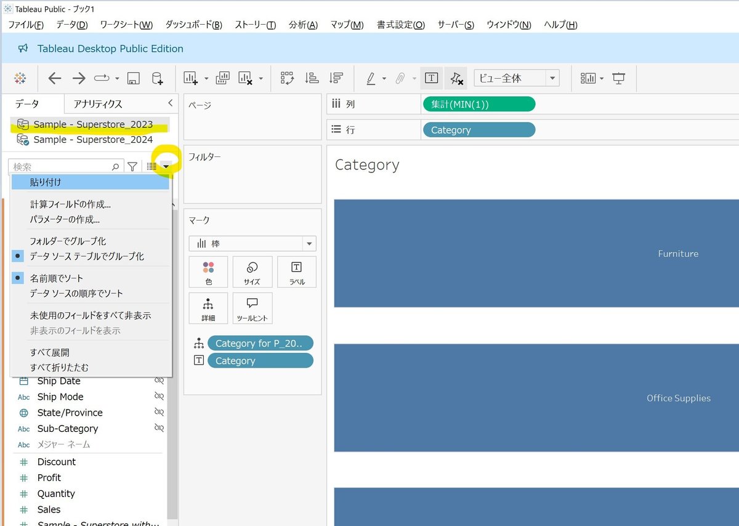739x526 pixels.
Task: Open the Label mark card
Action: [296, 272]
